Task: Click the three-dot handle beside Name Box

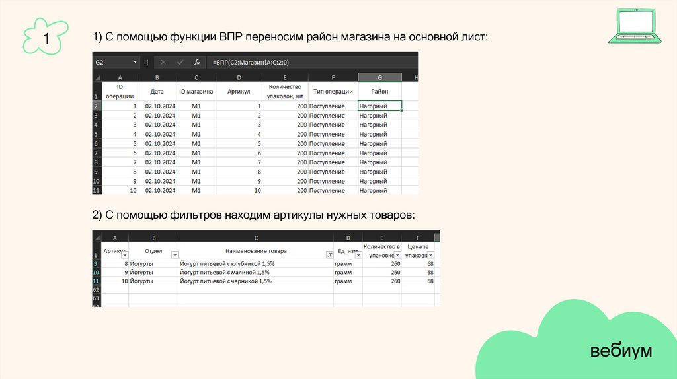Action: pyautogui.click(x=147, y=63)
